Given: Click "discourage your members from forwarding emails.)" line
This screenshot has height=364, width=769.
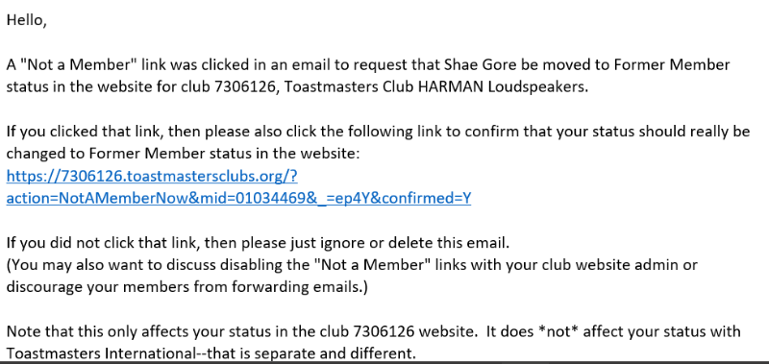Looking at the screenshot, I should (186, 286).
